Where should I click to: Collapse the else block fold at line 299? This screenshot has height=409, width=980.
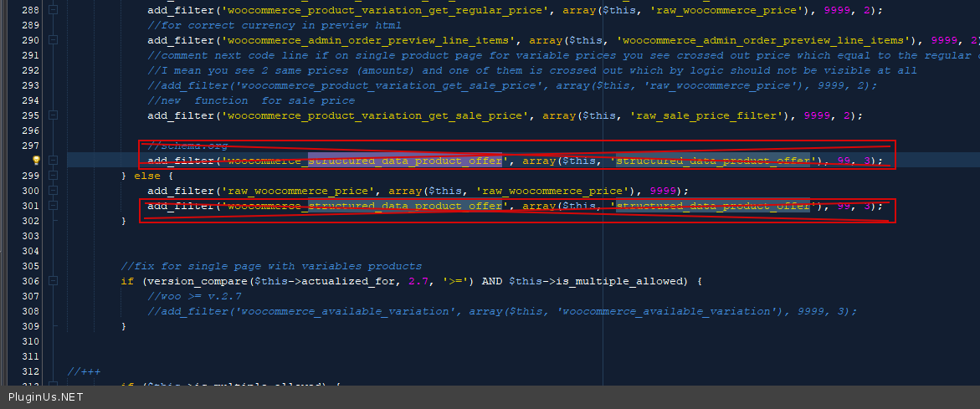tap(54, 176)
